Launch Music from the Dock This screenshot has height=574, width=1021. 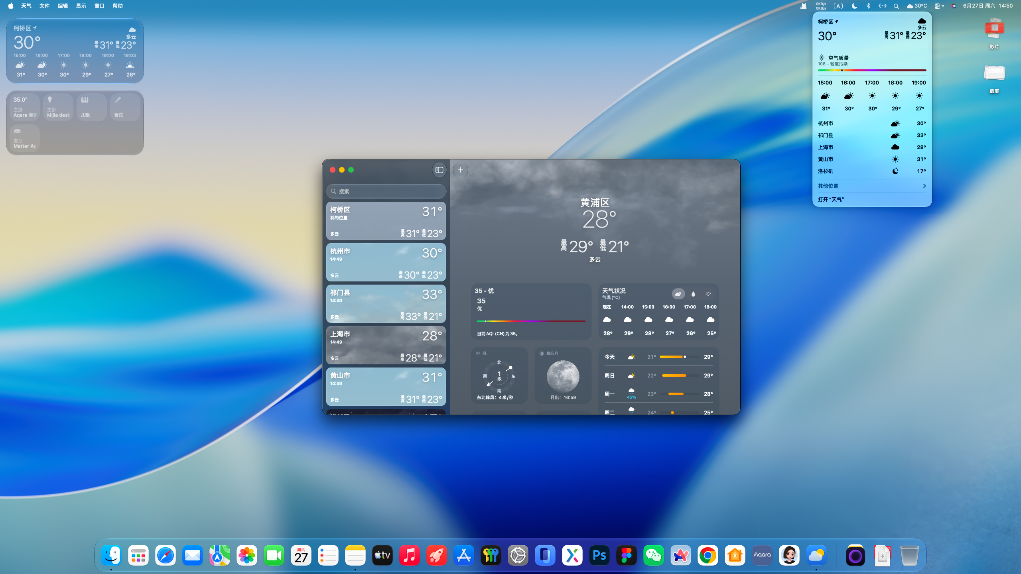point(410,555)
